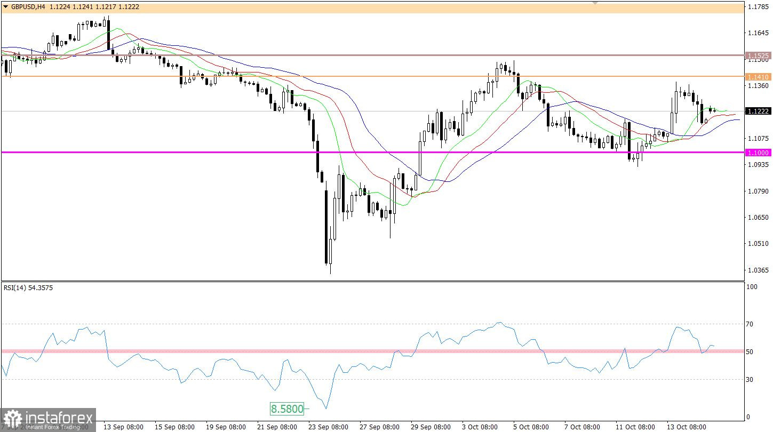Click the RSI scale value 30

tap(750, 380)
